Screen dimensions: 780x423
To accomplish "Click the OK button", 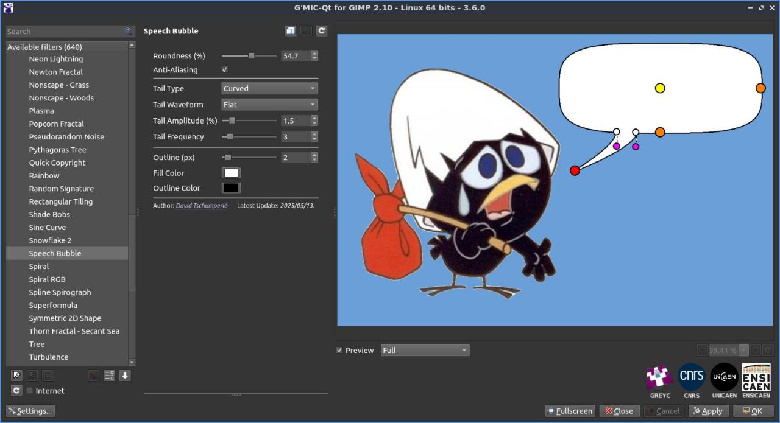I will (x=753, y=411).
